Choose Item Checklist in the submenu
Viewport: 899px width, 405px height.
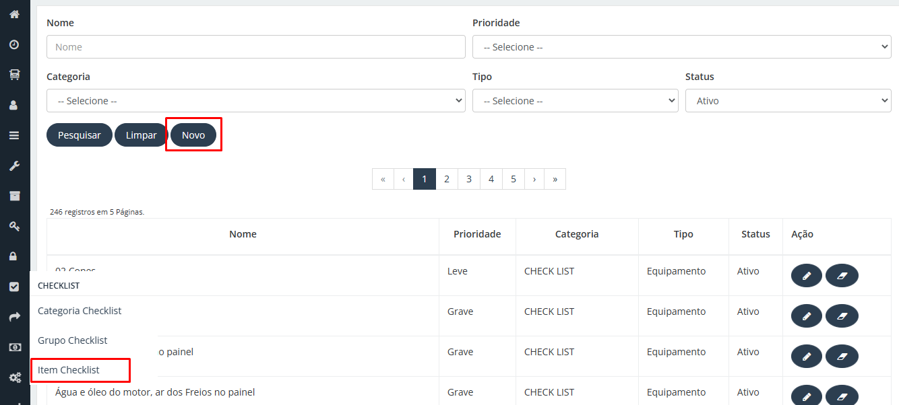click(69, 370)
